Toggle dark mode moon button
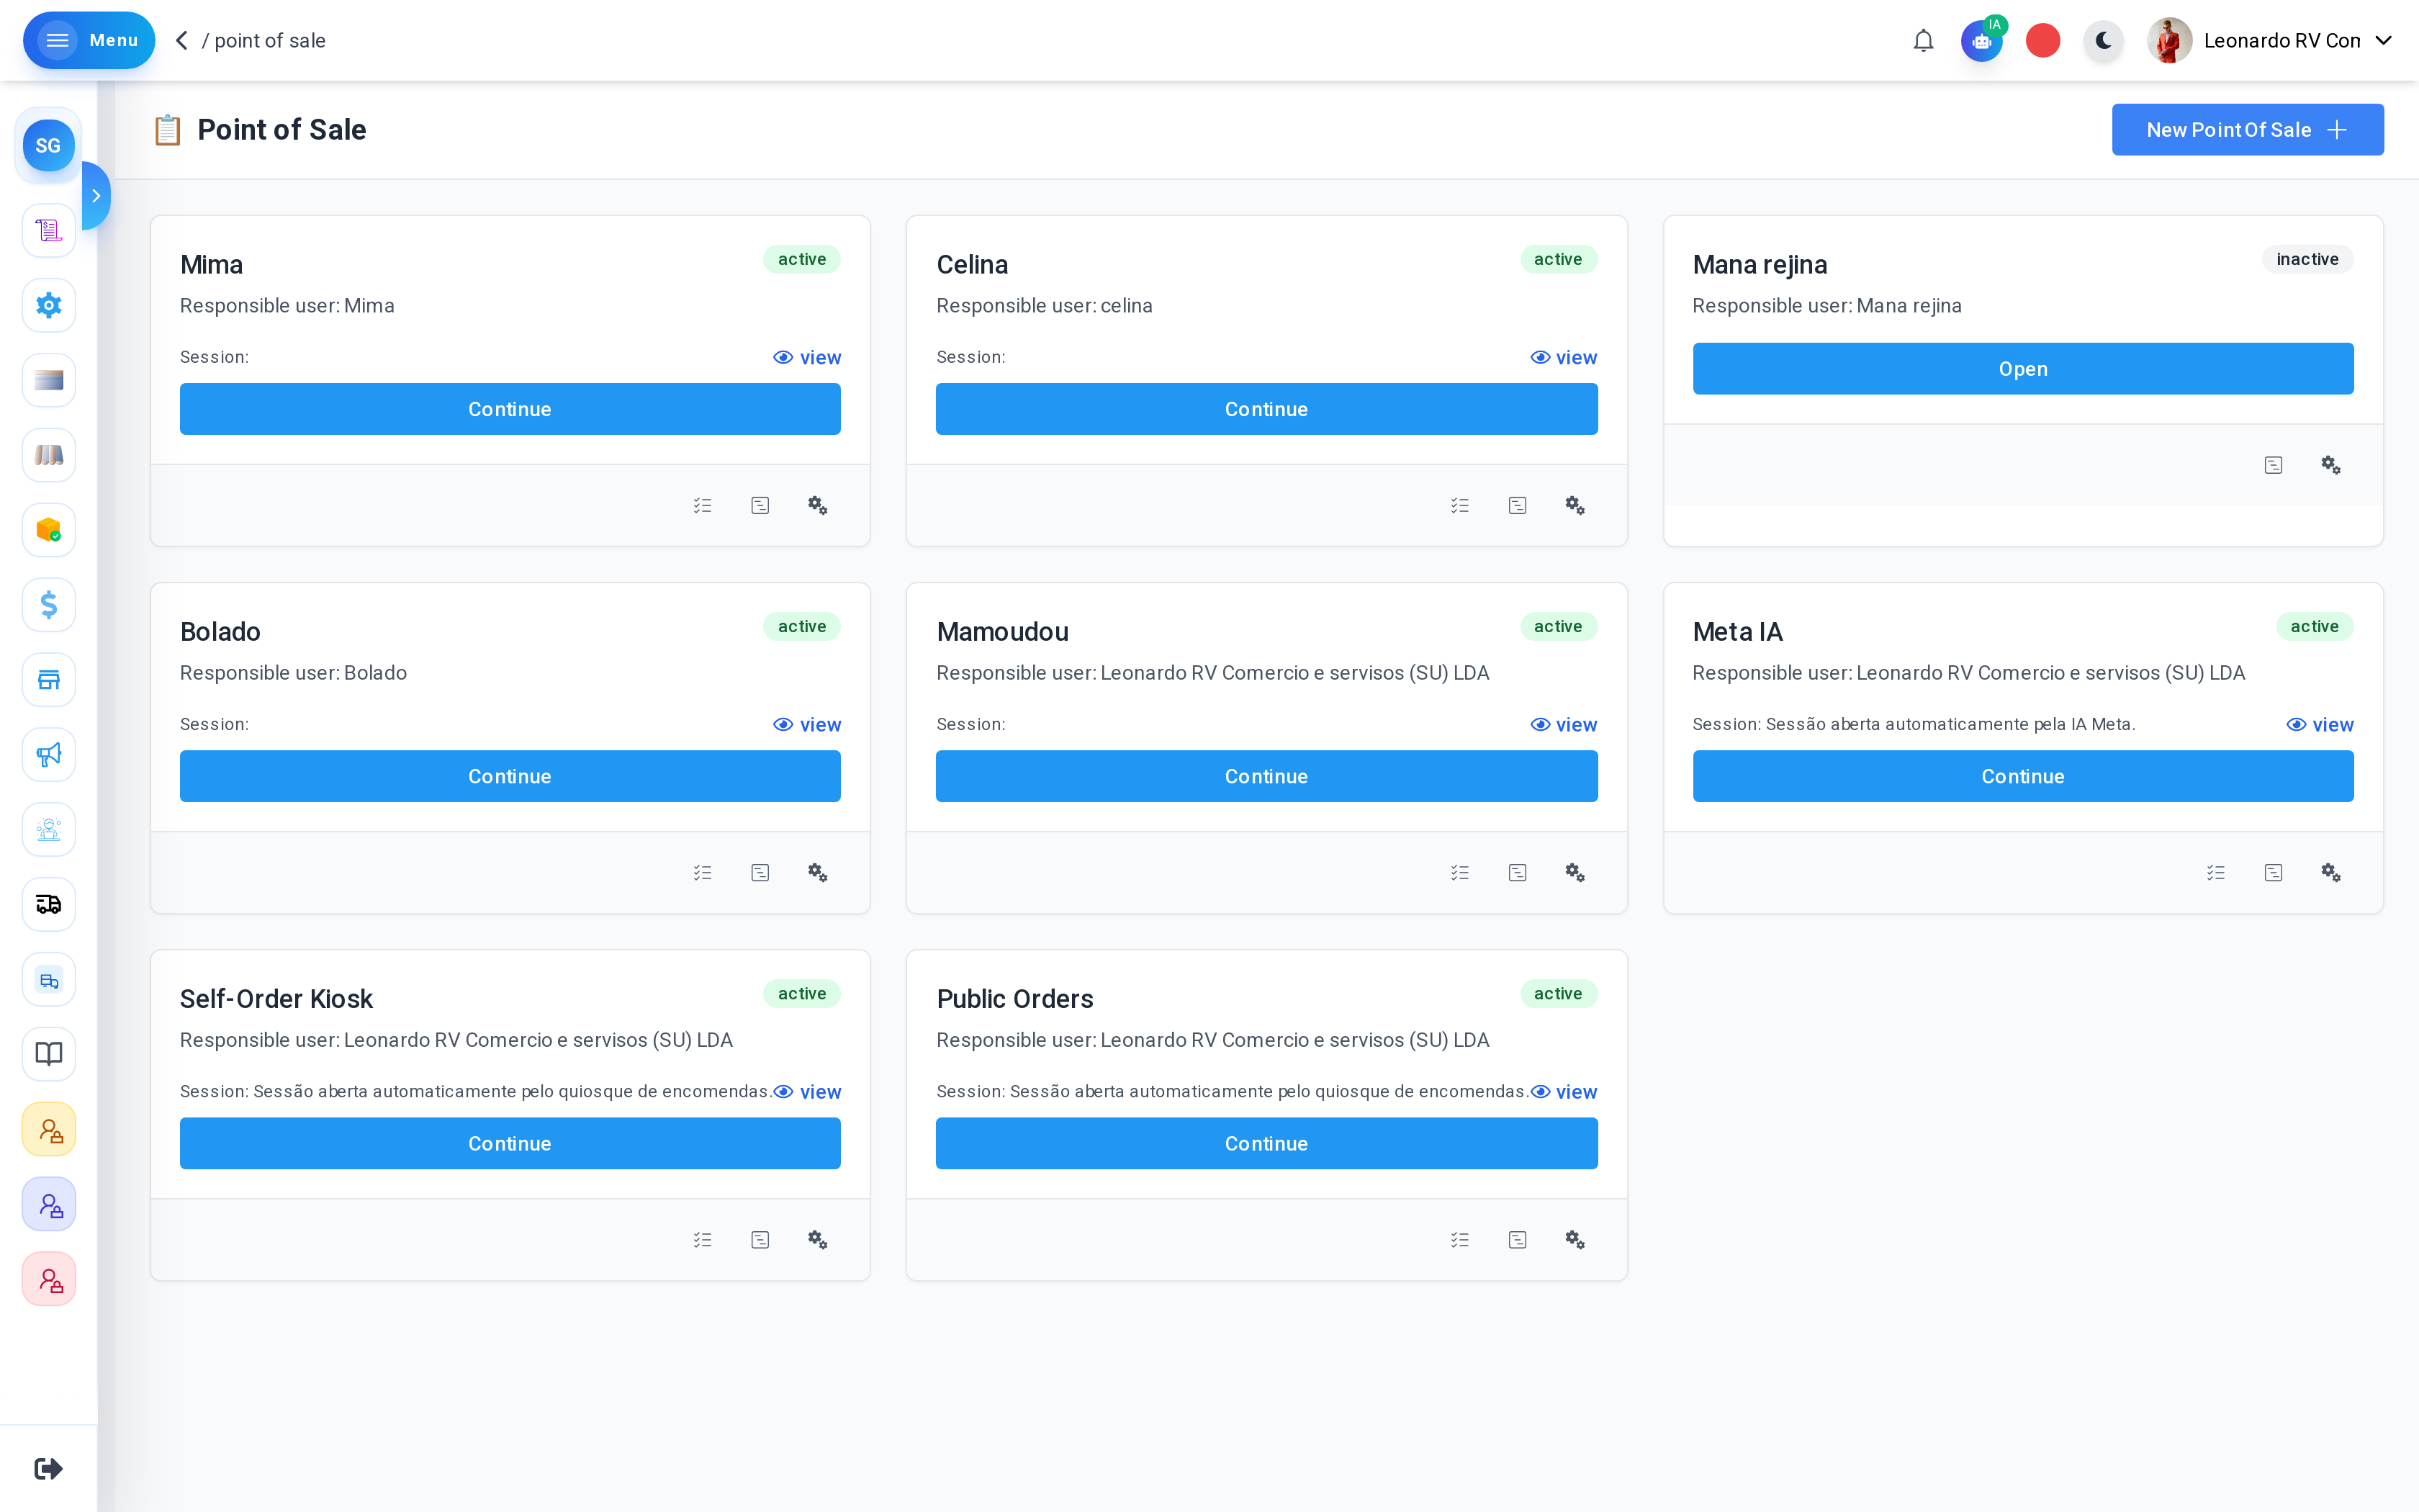Image resolution: width=2419 pixels, height=1512 pixels. (2104, 41)
